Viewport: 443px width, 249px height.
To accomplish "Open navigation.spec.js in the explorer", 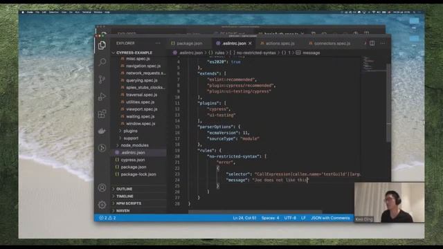I will pos(143,66).
